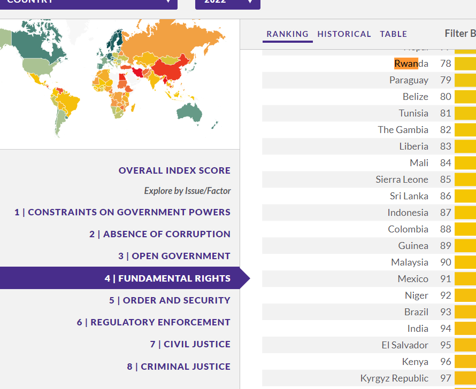Select Order and Security factor
Image resolution: width=476 pixels, height=389 pixels.
[170, 300]
